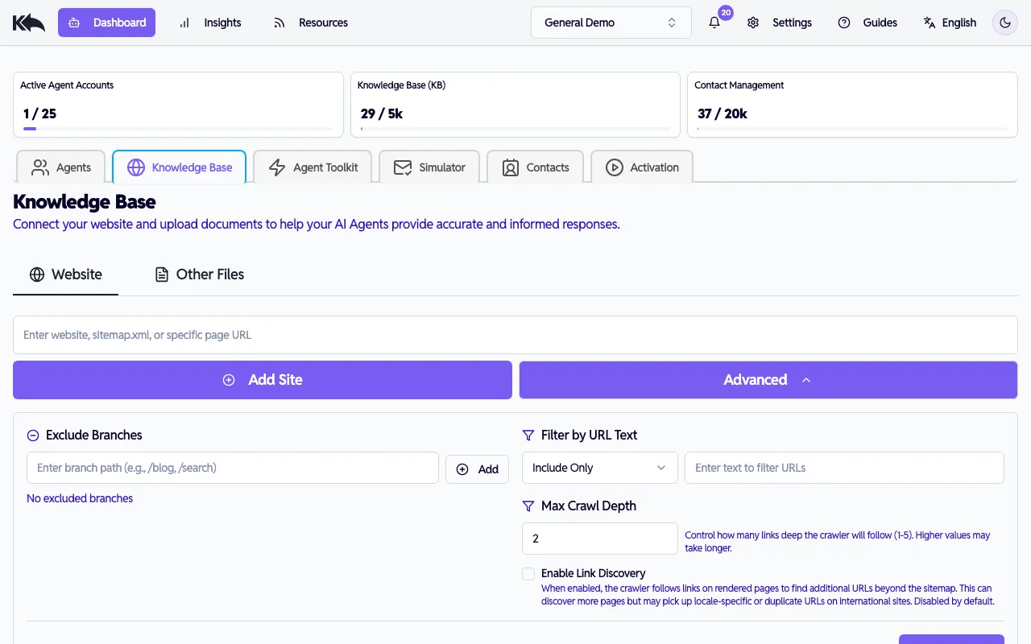Collapse the Advanced options panel
This screenshot has height=644, width=1031.
tap(768, 379)
